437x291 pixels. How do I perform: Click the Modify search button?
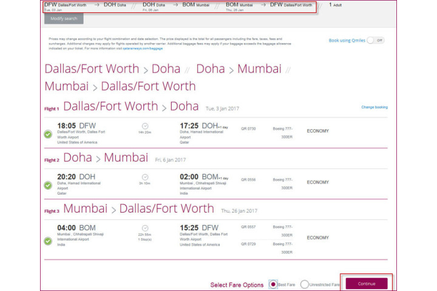64,19
